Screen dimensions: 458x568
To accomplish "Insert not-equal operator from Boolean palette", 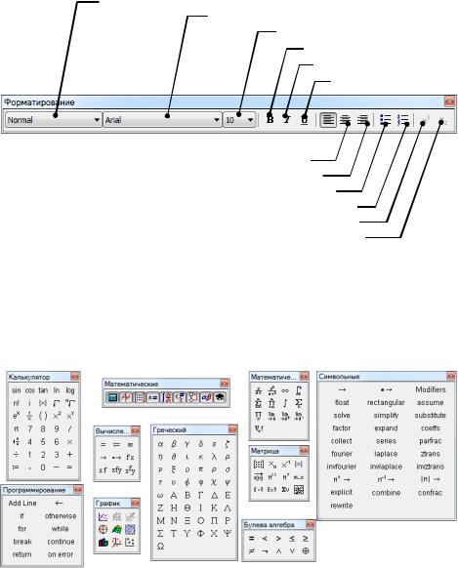I will click(252, 551).
